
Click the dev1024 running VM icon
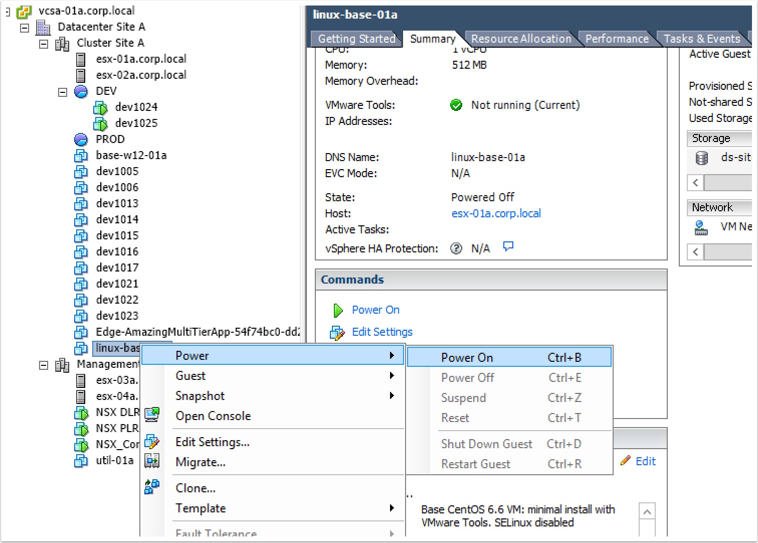coord(100,107)
